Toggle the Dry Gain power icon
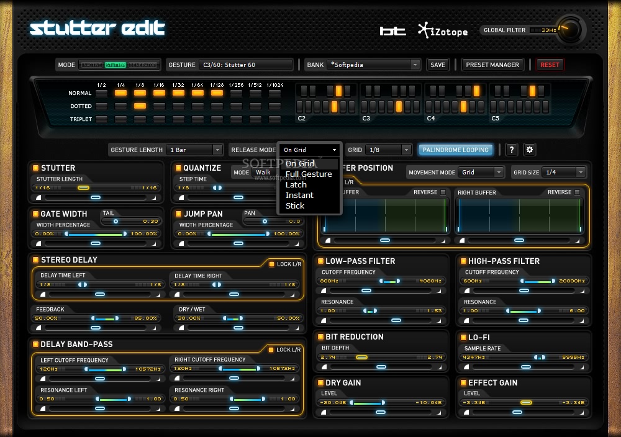621x437 pixels. click(x=320, y=382)
